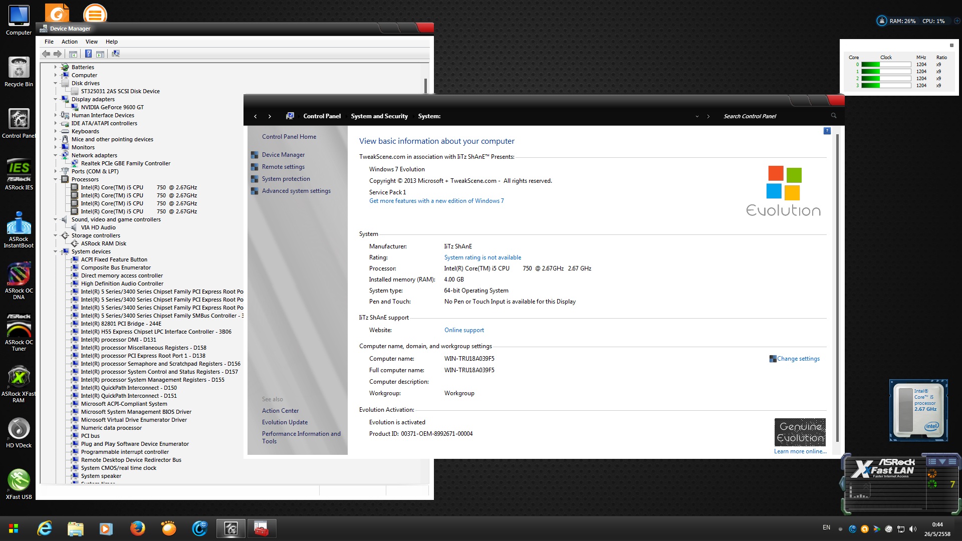Click Show/Hide Console Tree toolbar icon
The image size is (962, 541).
coord(73,54)
